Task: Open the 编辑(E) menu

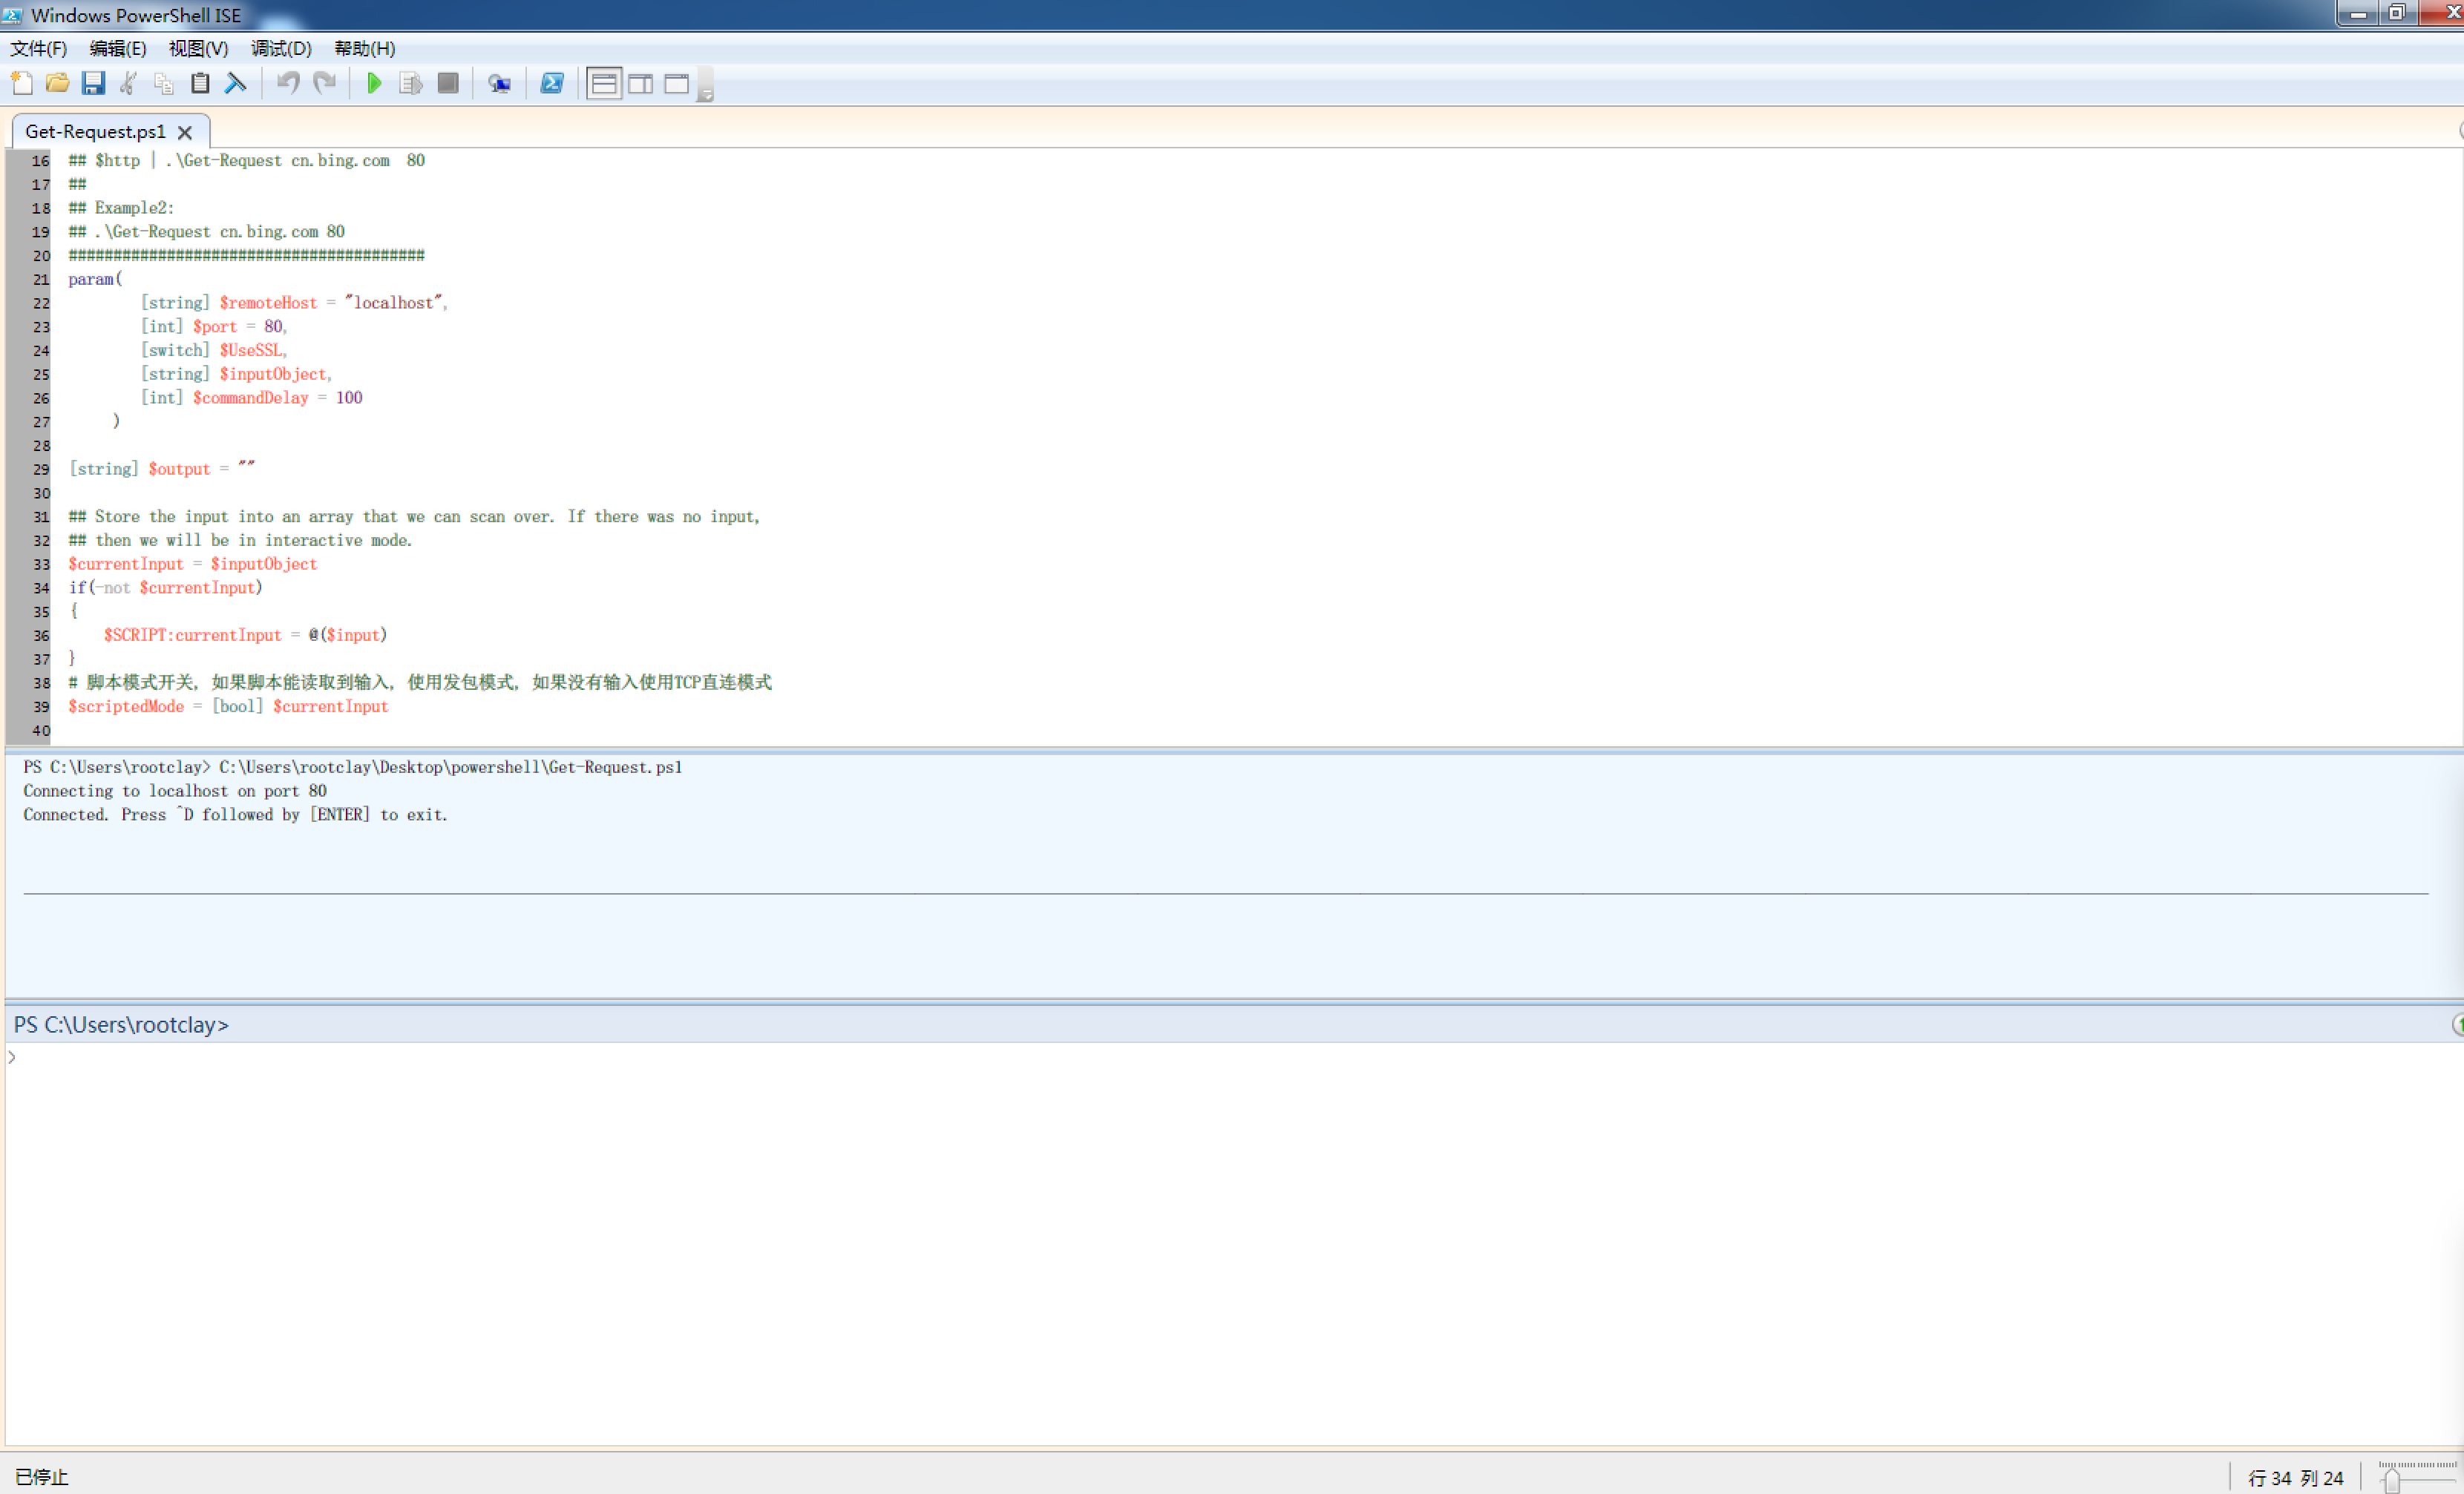Action: point(118,48)
